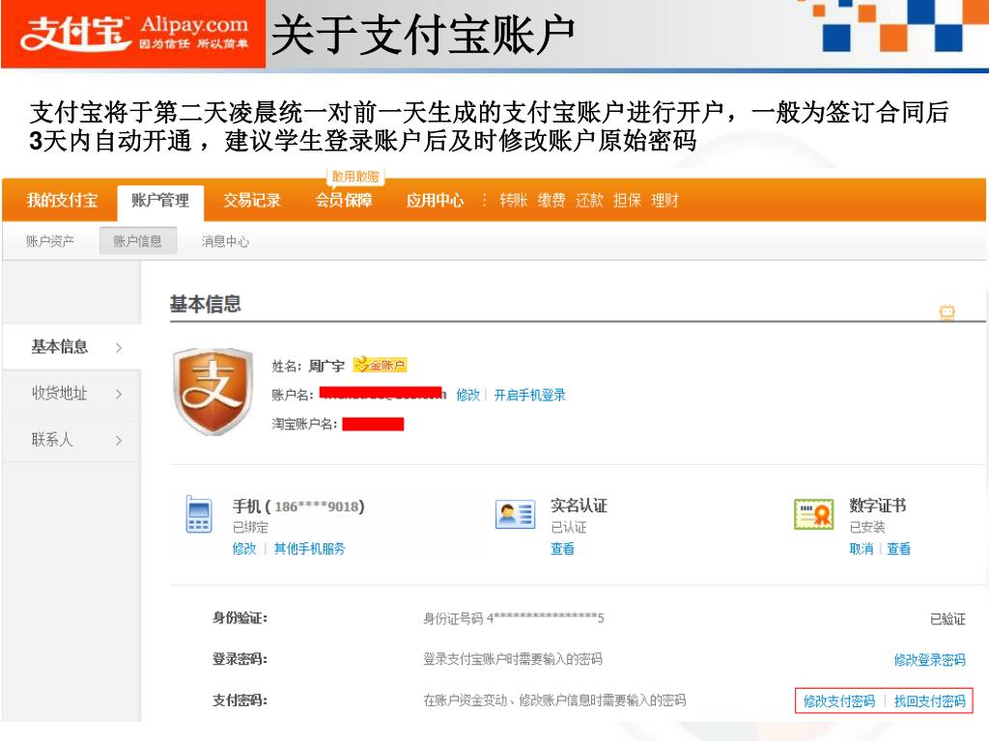The height and width of the screenshot is (741, 989).
Task: Click the 基本信息 section heading
Action: [x=205, y=304]
